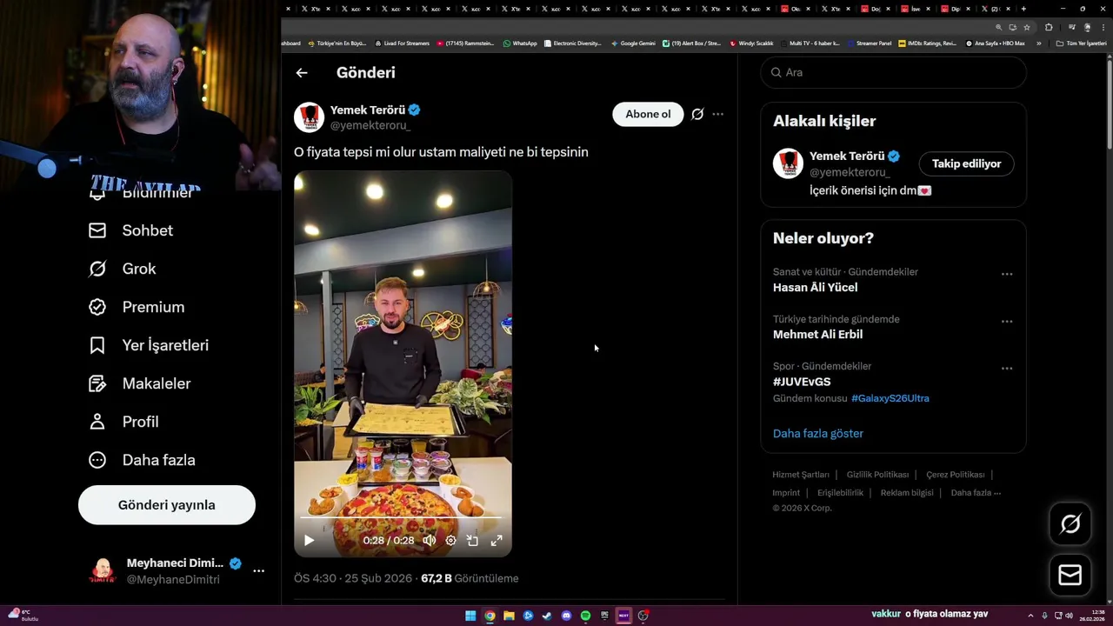Expand footer Daha fazla menu

pyautogui.click(x=976, y=493)
